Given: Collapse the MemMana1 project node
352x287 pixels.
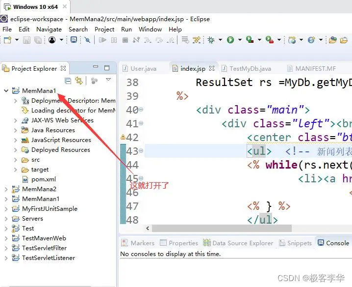Looking at the screenshot, I should (6, 91).
